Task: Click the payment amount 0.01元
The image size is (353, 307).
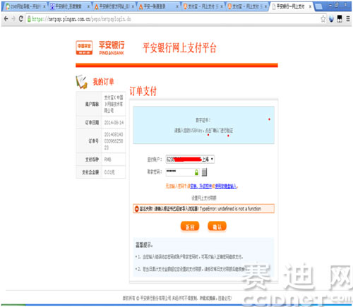Action: pyautogui.click(x=109, y=172)
